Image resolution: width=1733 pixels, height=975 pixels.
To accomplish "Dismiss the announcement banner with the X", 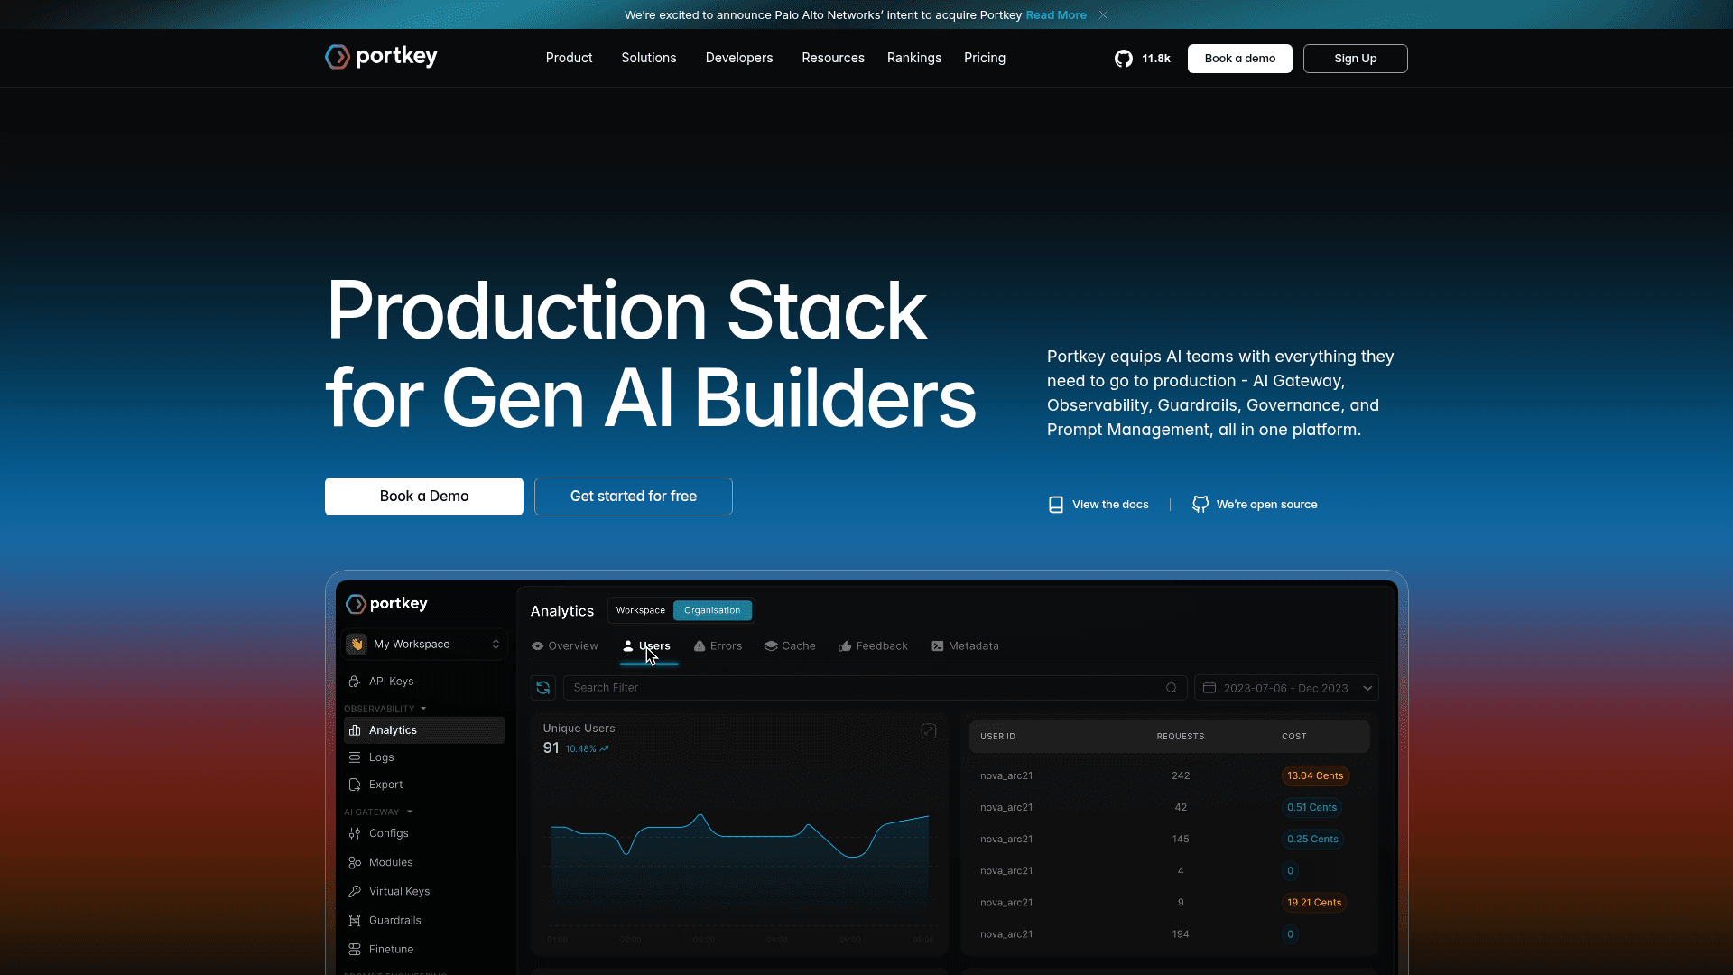I will click(1103, 15).
